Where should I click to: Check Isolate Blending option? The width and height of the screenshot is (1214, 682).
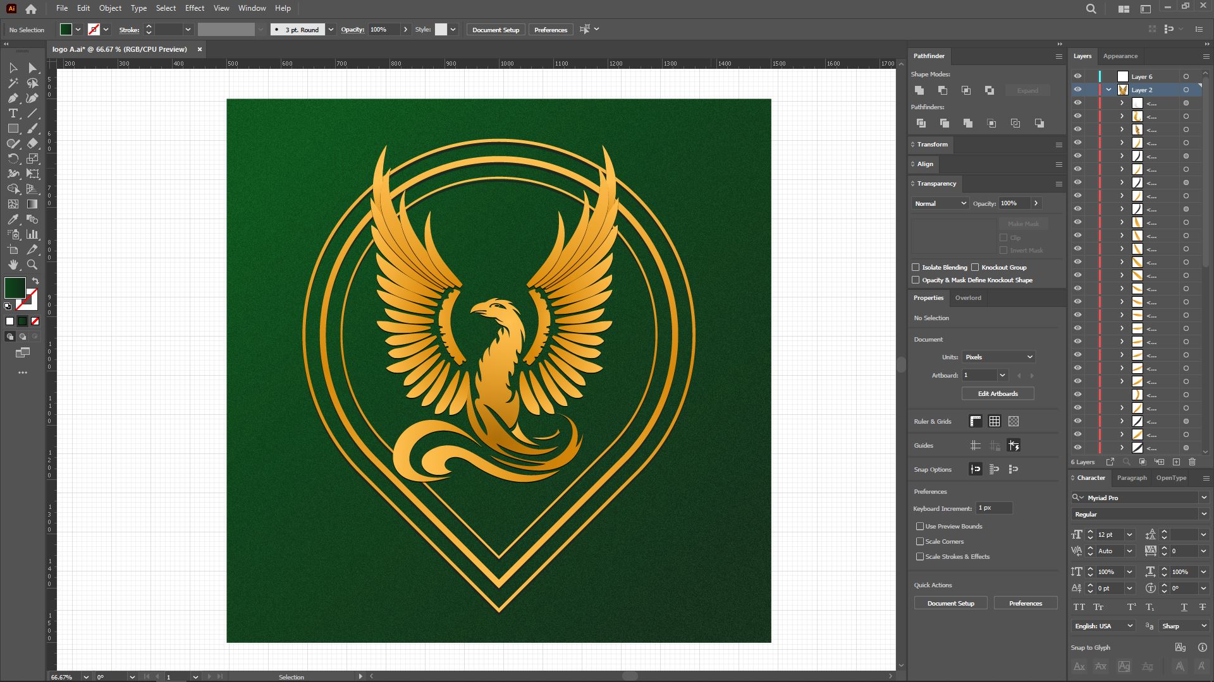coord(916,267)
